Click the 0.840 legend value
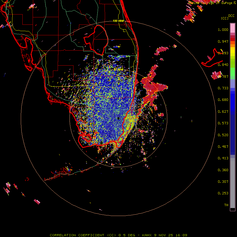Viewport: 237px width, 237px height. [223, 65]
